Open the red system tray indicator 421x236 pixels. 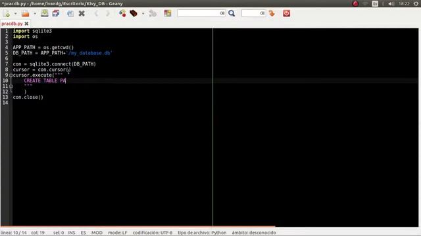355,3
